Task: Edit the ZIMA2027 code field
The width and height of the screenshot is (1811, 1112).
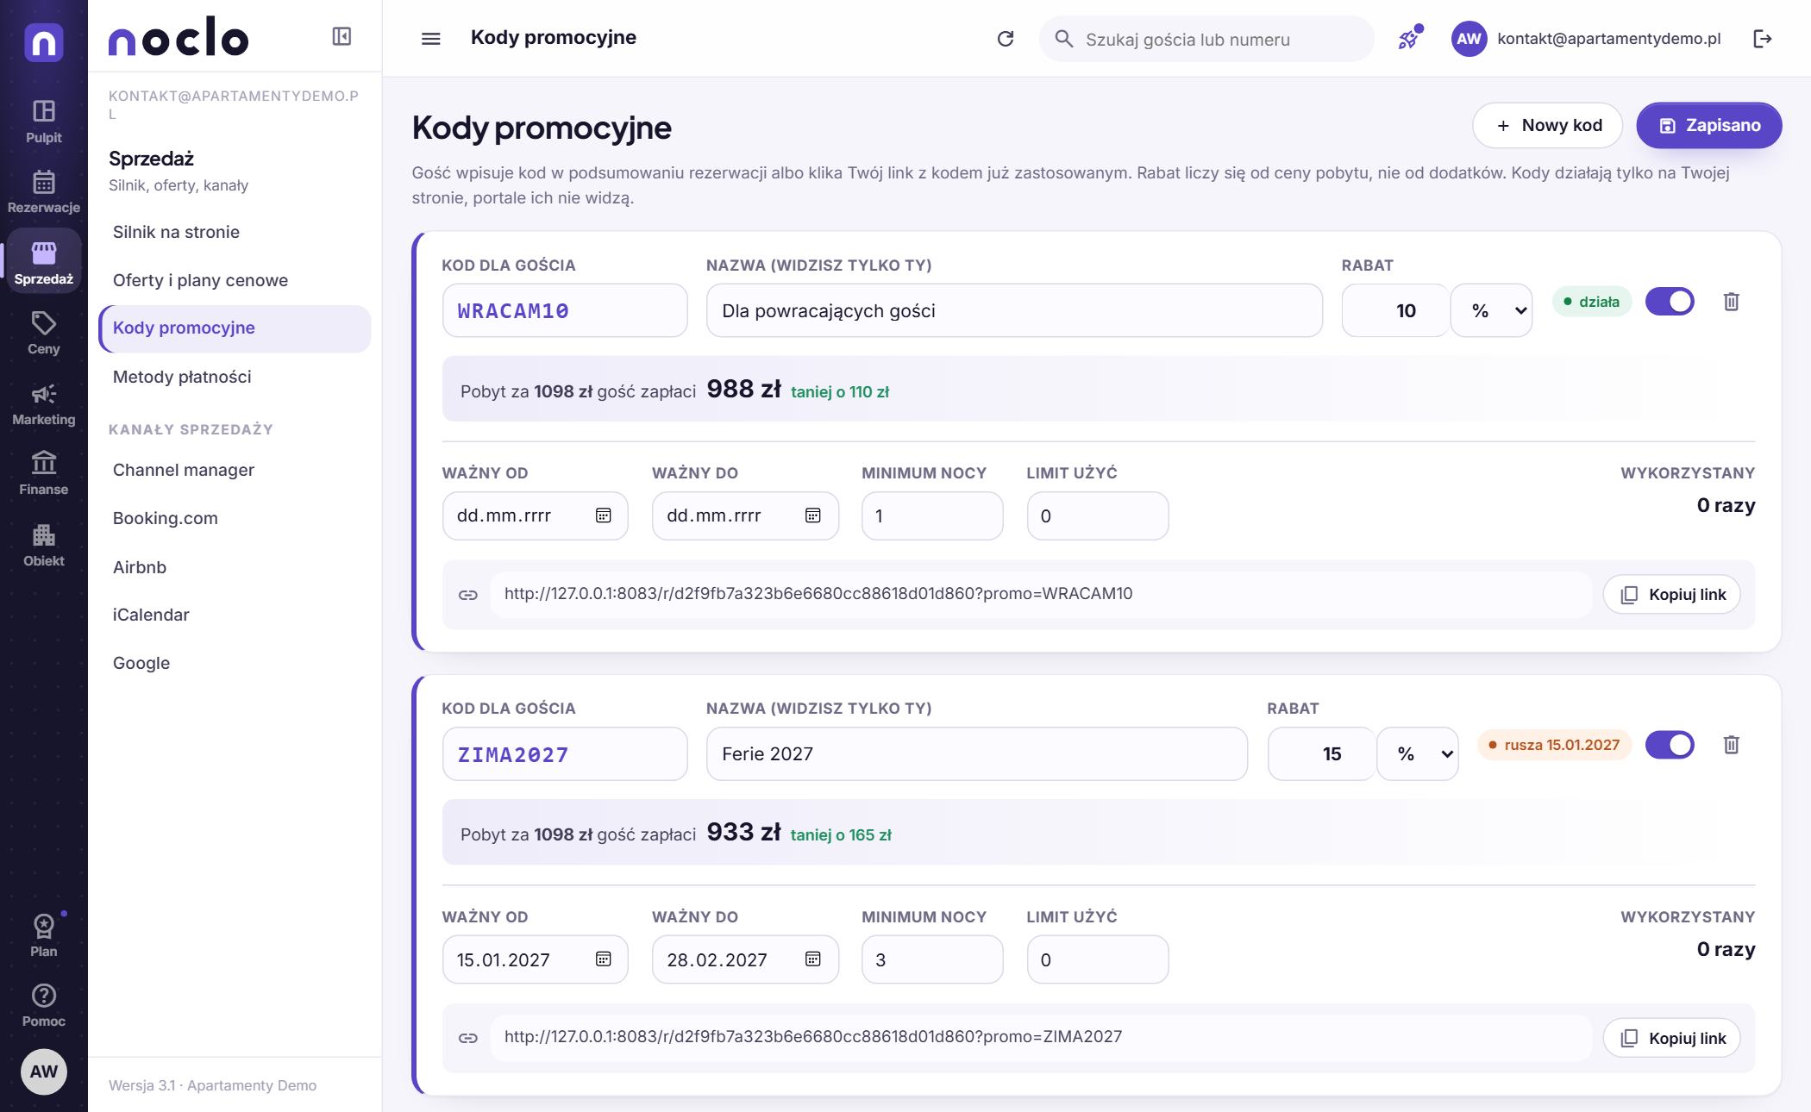Action: click(x=565, y=754)
